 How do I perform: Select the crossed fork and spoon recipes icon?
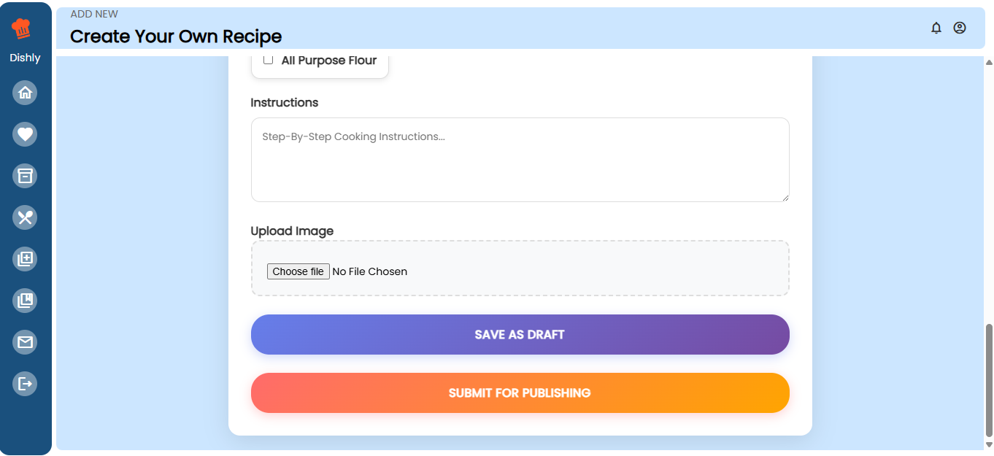25,217
